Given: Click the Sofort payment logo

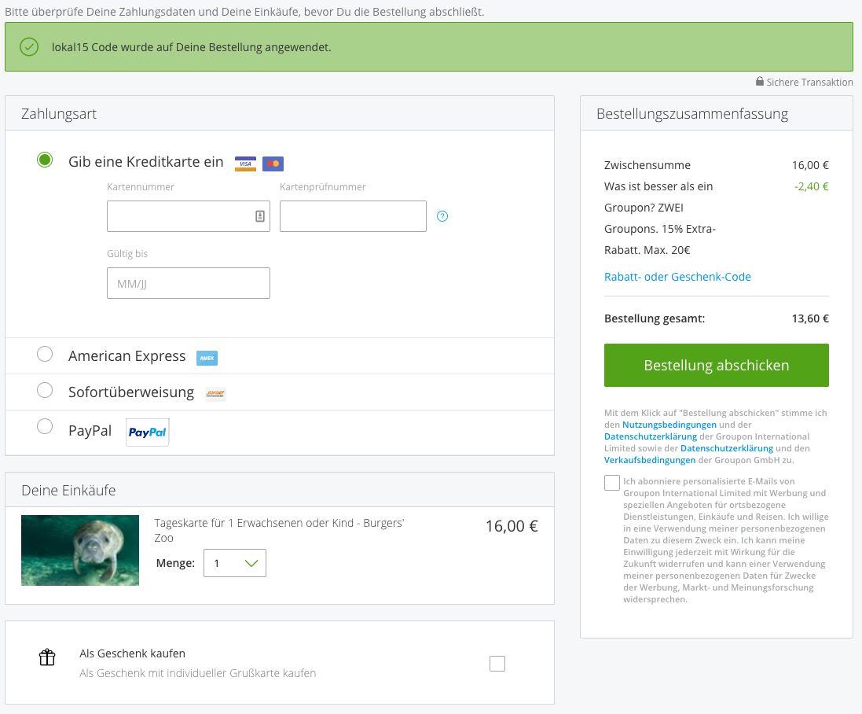Looking at the screenshot, I should point(215,393).
